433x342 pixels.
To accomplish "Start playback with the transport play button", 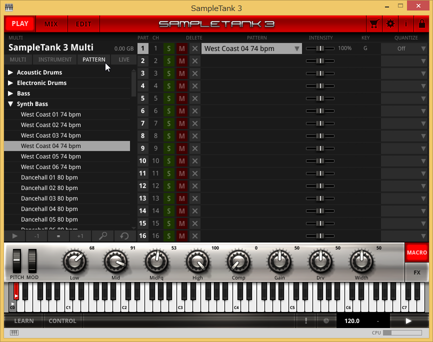I will [x=408, y=320].
